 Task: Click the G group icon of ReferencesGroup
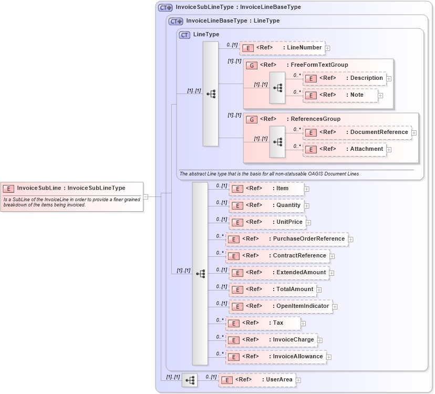click(251, 119)
